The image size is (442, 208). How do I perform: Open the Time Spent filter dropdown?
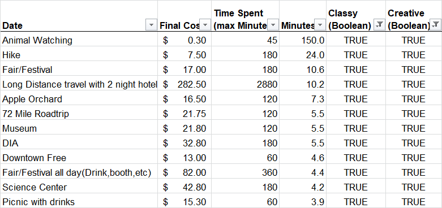[x=273, y=25]
